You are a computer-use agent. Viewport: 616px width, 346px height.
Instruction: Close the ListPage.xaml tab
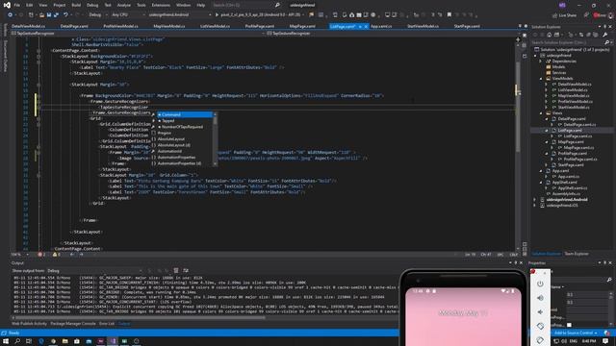(x=366, y=26)
